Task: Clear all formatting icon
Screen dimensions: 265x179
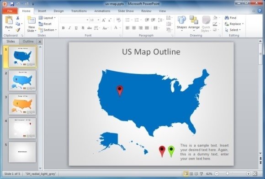Action: [119, 20]
